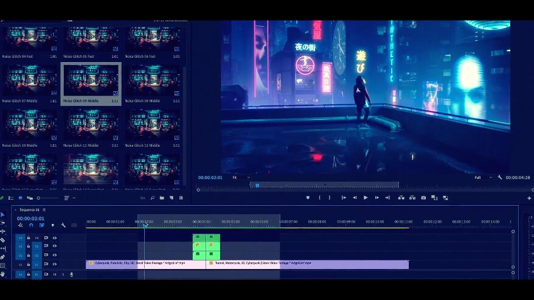
Task: Select the Hand tool
Action: coord(2,274)
